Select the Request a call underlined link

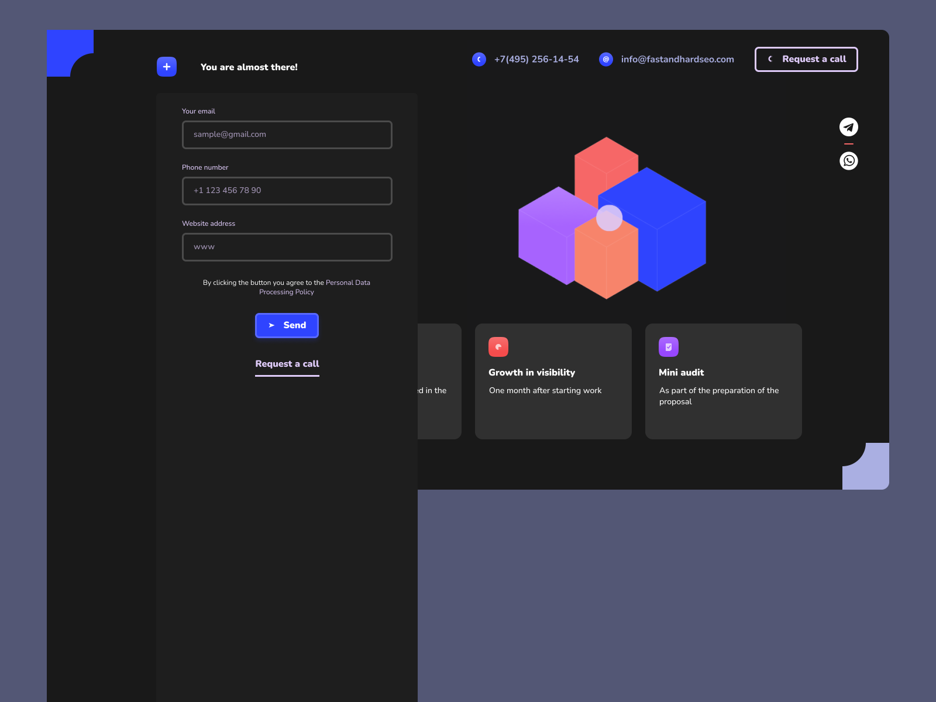click(287, 363)
